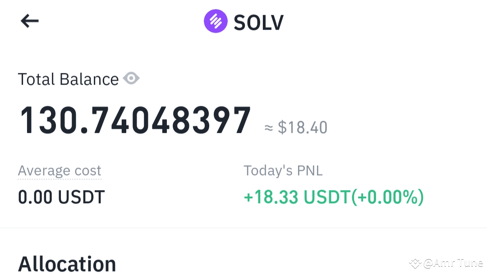Click the approximate $18.40 USD value

[x=296, y=127]
